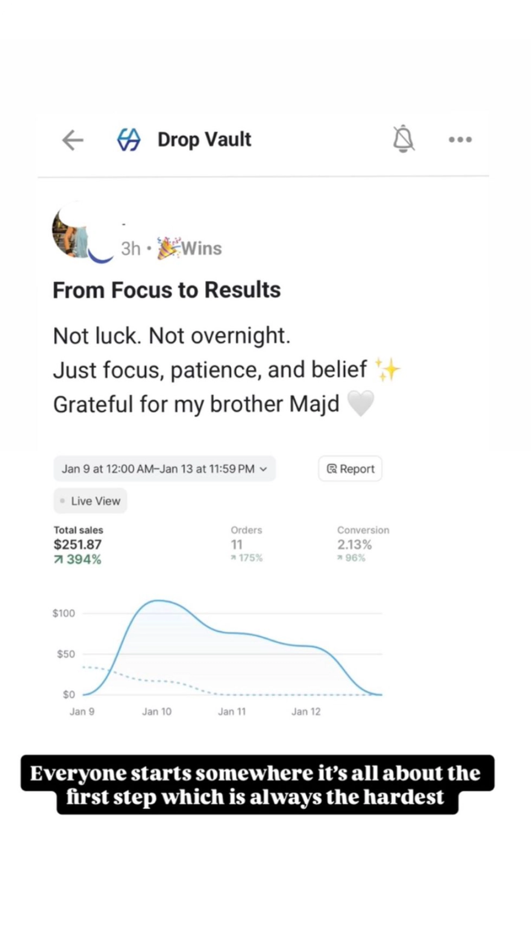Select the Total sales metric
The height and width of the screenshot is (945, 531).
click(x=78, y=544)
